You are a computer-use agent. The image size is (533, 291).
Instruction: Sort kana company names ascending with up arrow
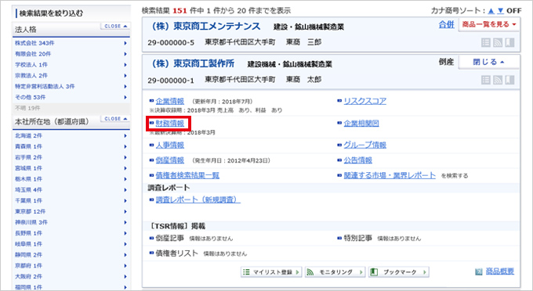tap(491, 11)
